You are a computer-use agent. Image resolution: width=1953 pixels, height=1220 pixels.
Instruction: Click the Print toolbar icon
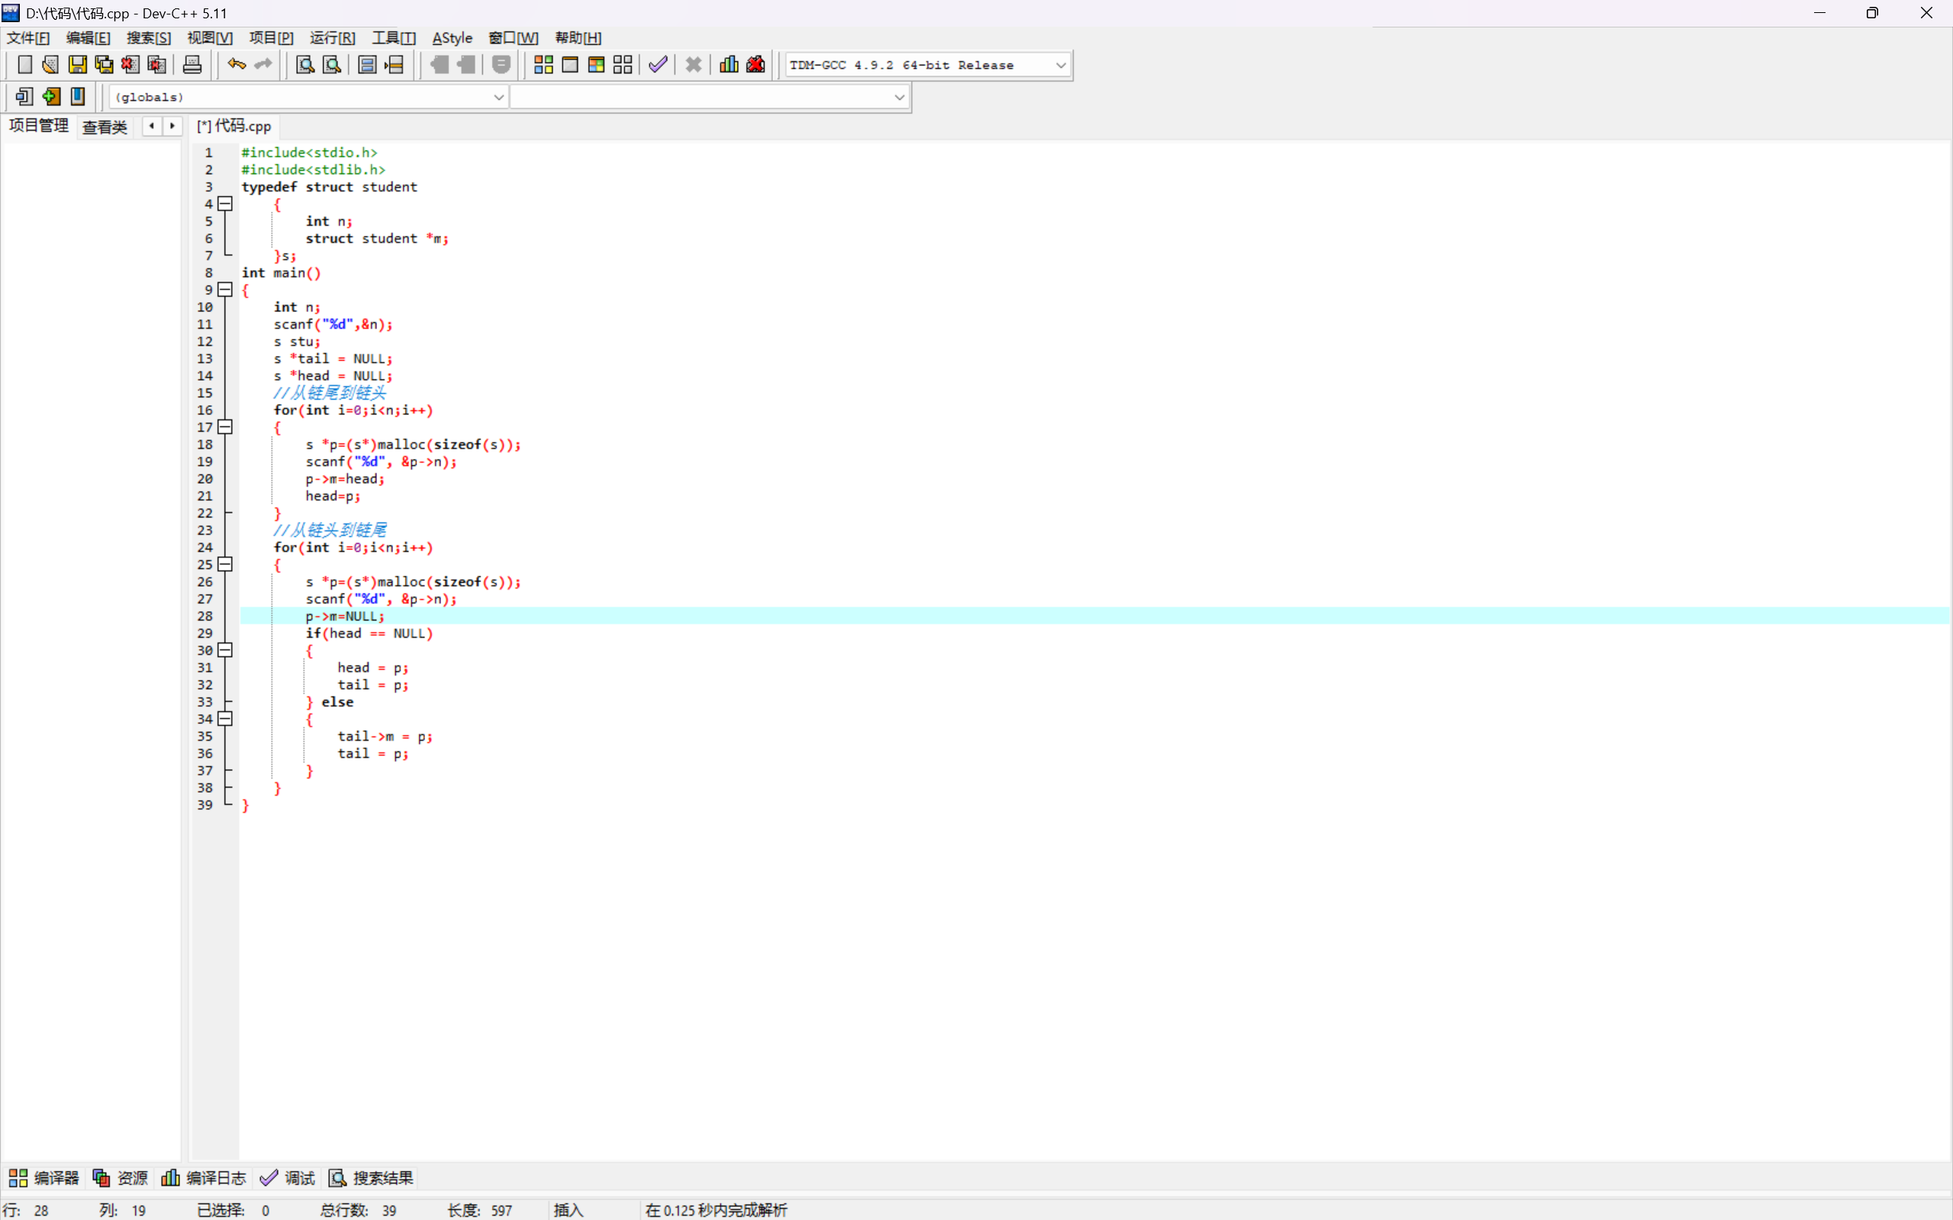pos(192,65)
